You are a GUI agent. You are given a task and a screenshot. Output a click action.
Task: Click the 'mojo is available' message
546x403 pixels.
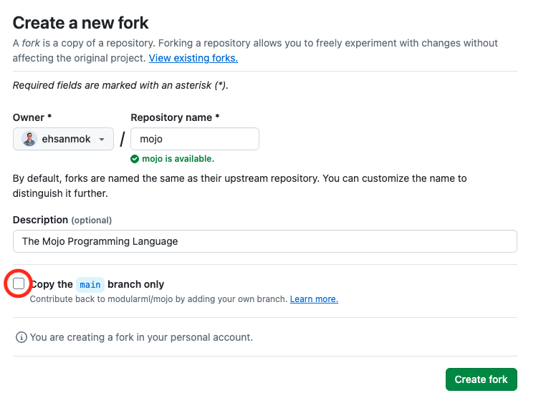tap(178, 159)
